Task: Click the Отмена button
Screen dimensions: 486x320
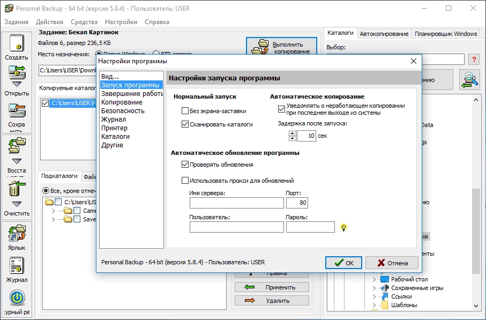Action: point(392,263)
